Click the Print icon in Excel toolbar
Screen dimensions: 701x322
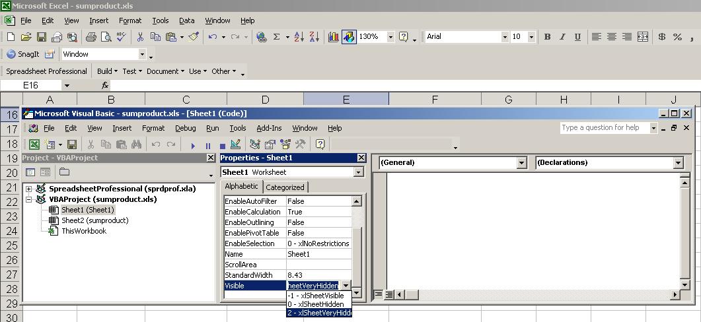click(91, 37)
